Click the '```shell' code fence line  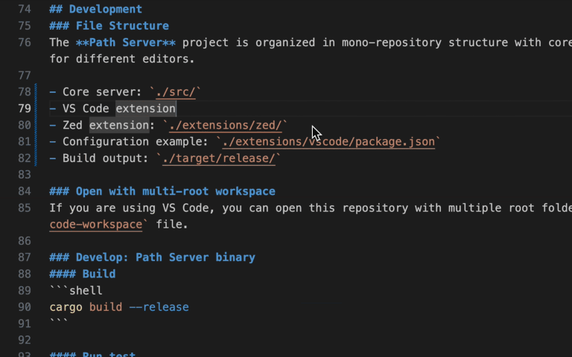[76, 290]
